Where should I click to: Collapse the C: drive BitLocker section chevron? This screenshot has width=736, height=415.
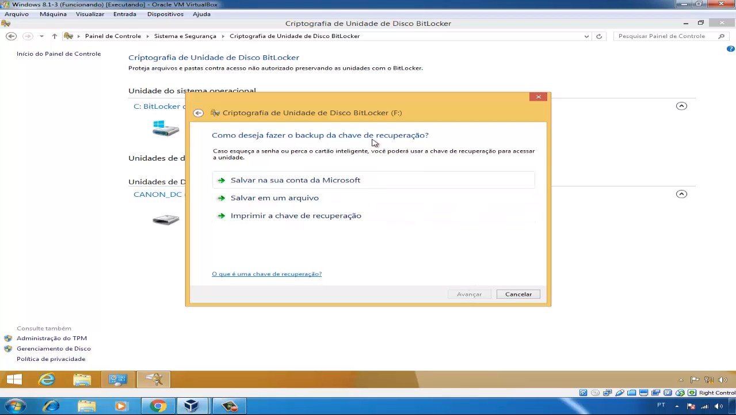(x=681, y=106)
